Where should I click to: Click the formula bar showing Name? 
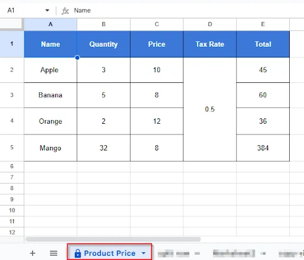188,11
